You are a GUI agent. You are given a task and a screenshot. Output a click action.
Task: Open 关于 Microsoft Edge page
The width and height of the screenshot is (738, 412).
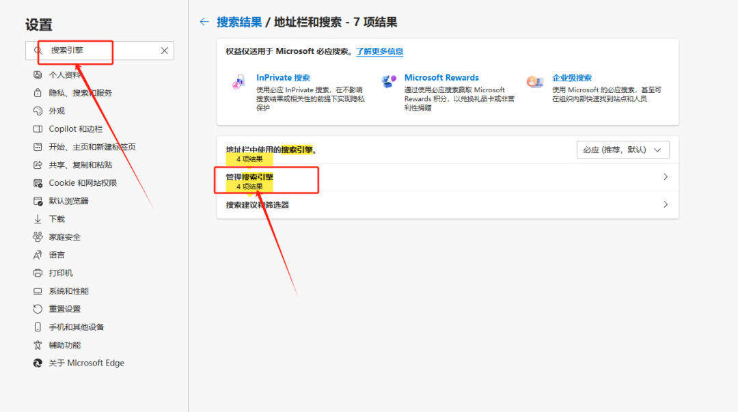click(87, 363)
